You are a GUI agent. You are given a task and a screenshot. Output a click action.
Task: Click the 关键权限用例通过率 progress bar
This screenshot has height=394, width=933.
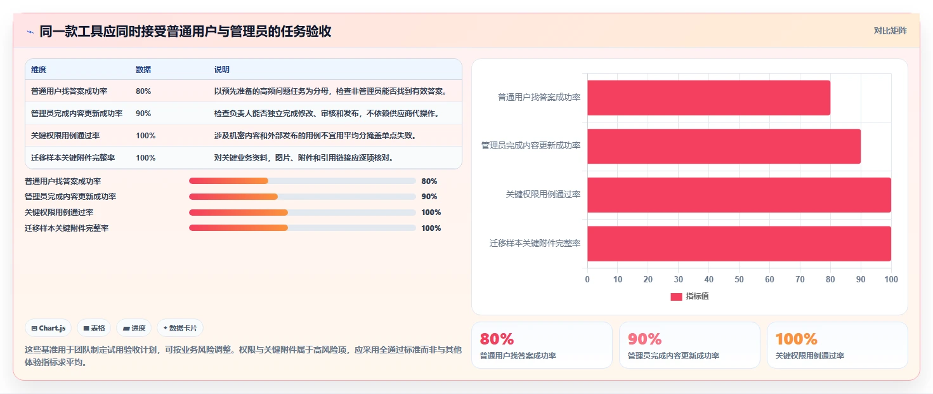point(303,213)
